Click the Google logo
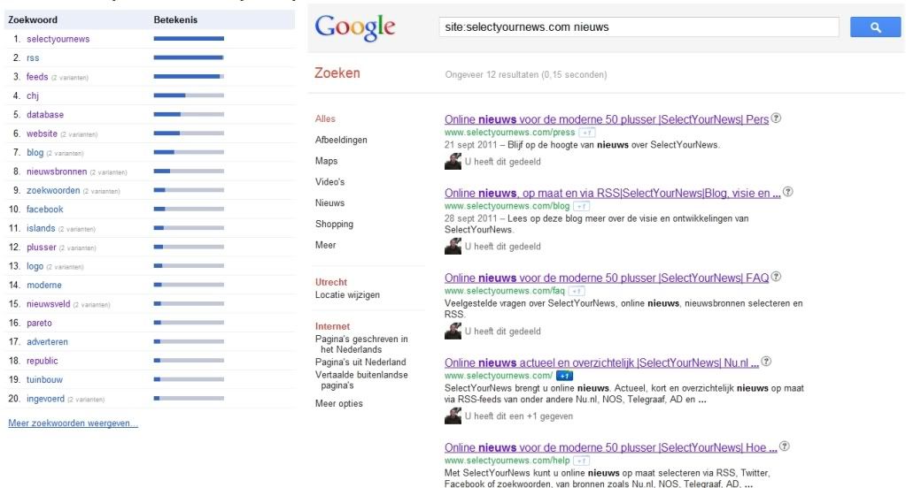 (x=355, y=27)
